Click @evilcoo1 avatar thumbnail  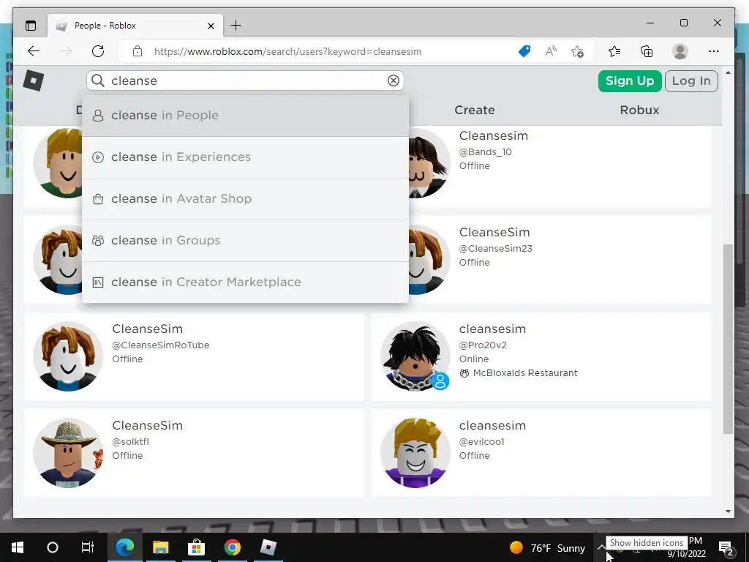415,453
